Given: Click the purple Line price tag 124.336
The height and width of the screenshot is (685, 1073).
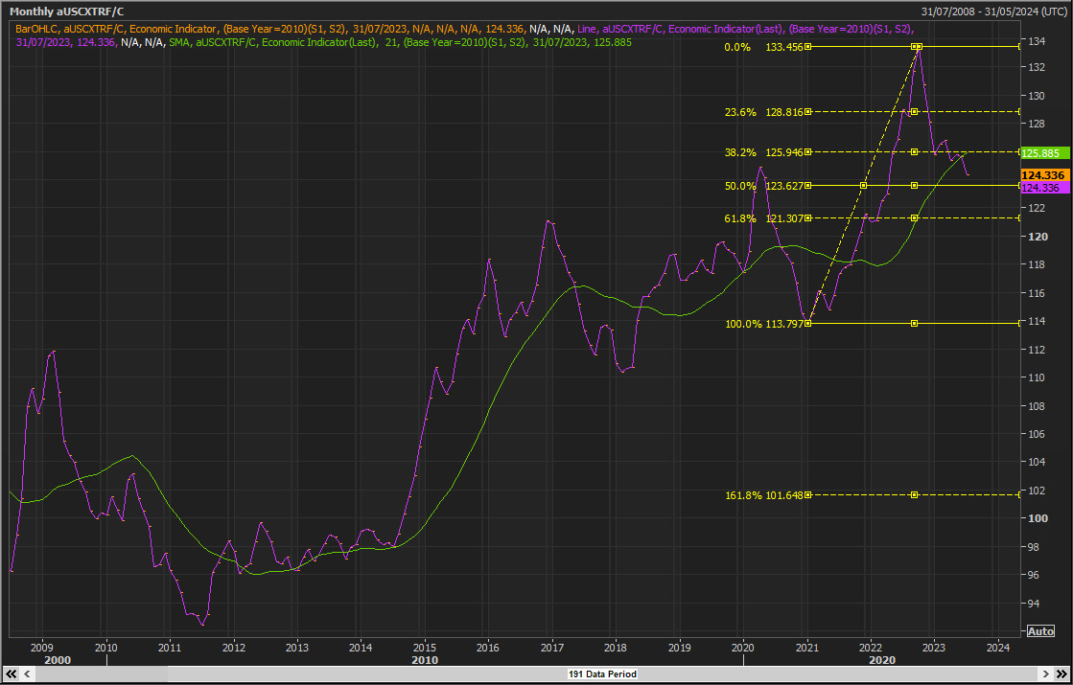Looking at the screenshot, I should click(x=1040, y=188).
